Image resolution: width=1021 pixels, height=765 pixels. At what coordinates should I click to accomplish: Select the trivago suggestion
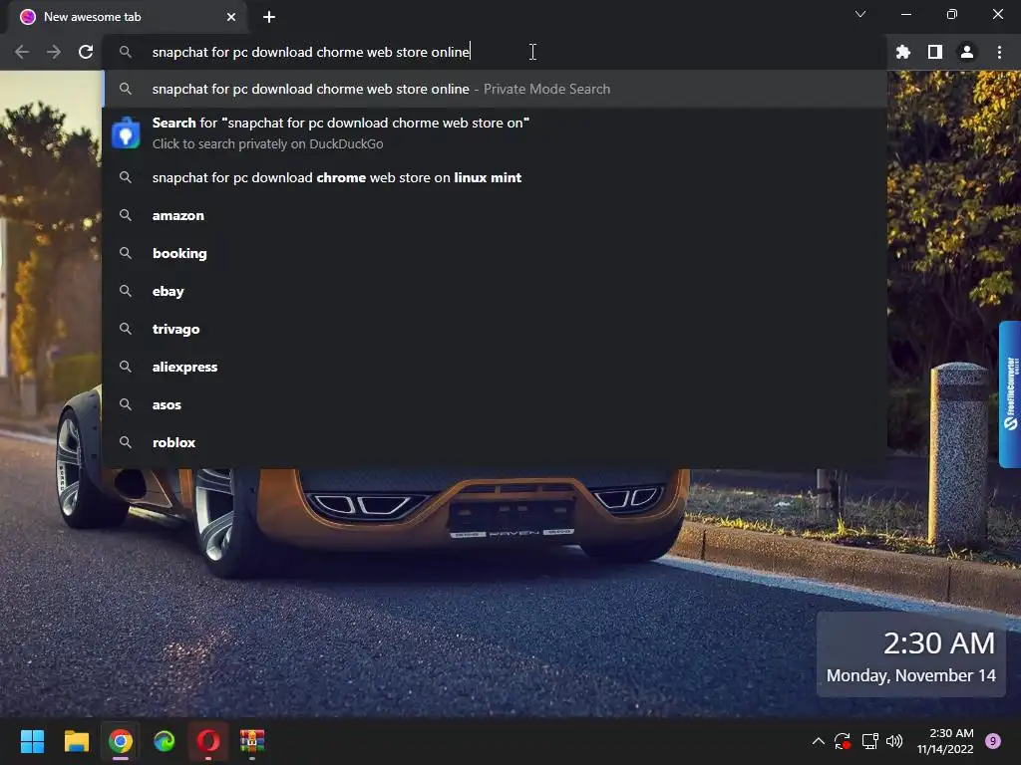pyautogui.click(x=495, y=329)
